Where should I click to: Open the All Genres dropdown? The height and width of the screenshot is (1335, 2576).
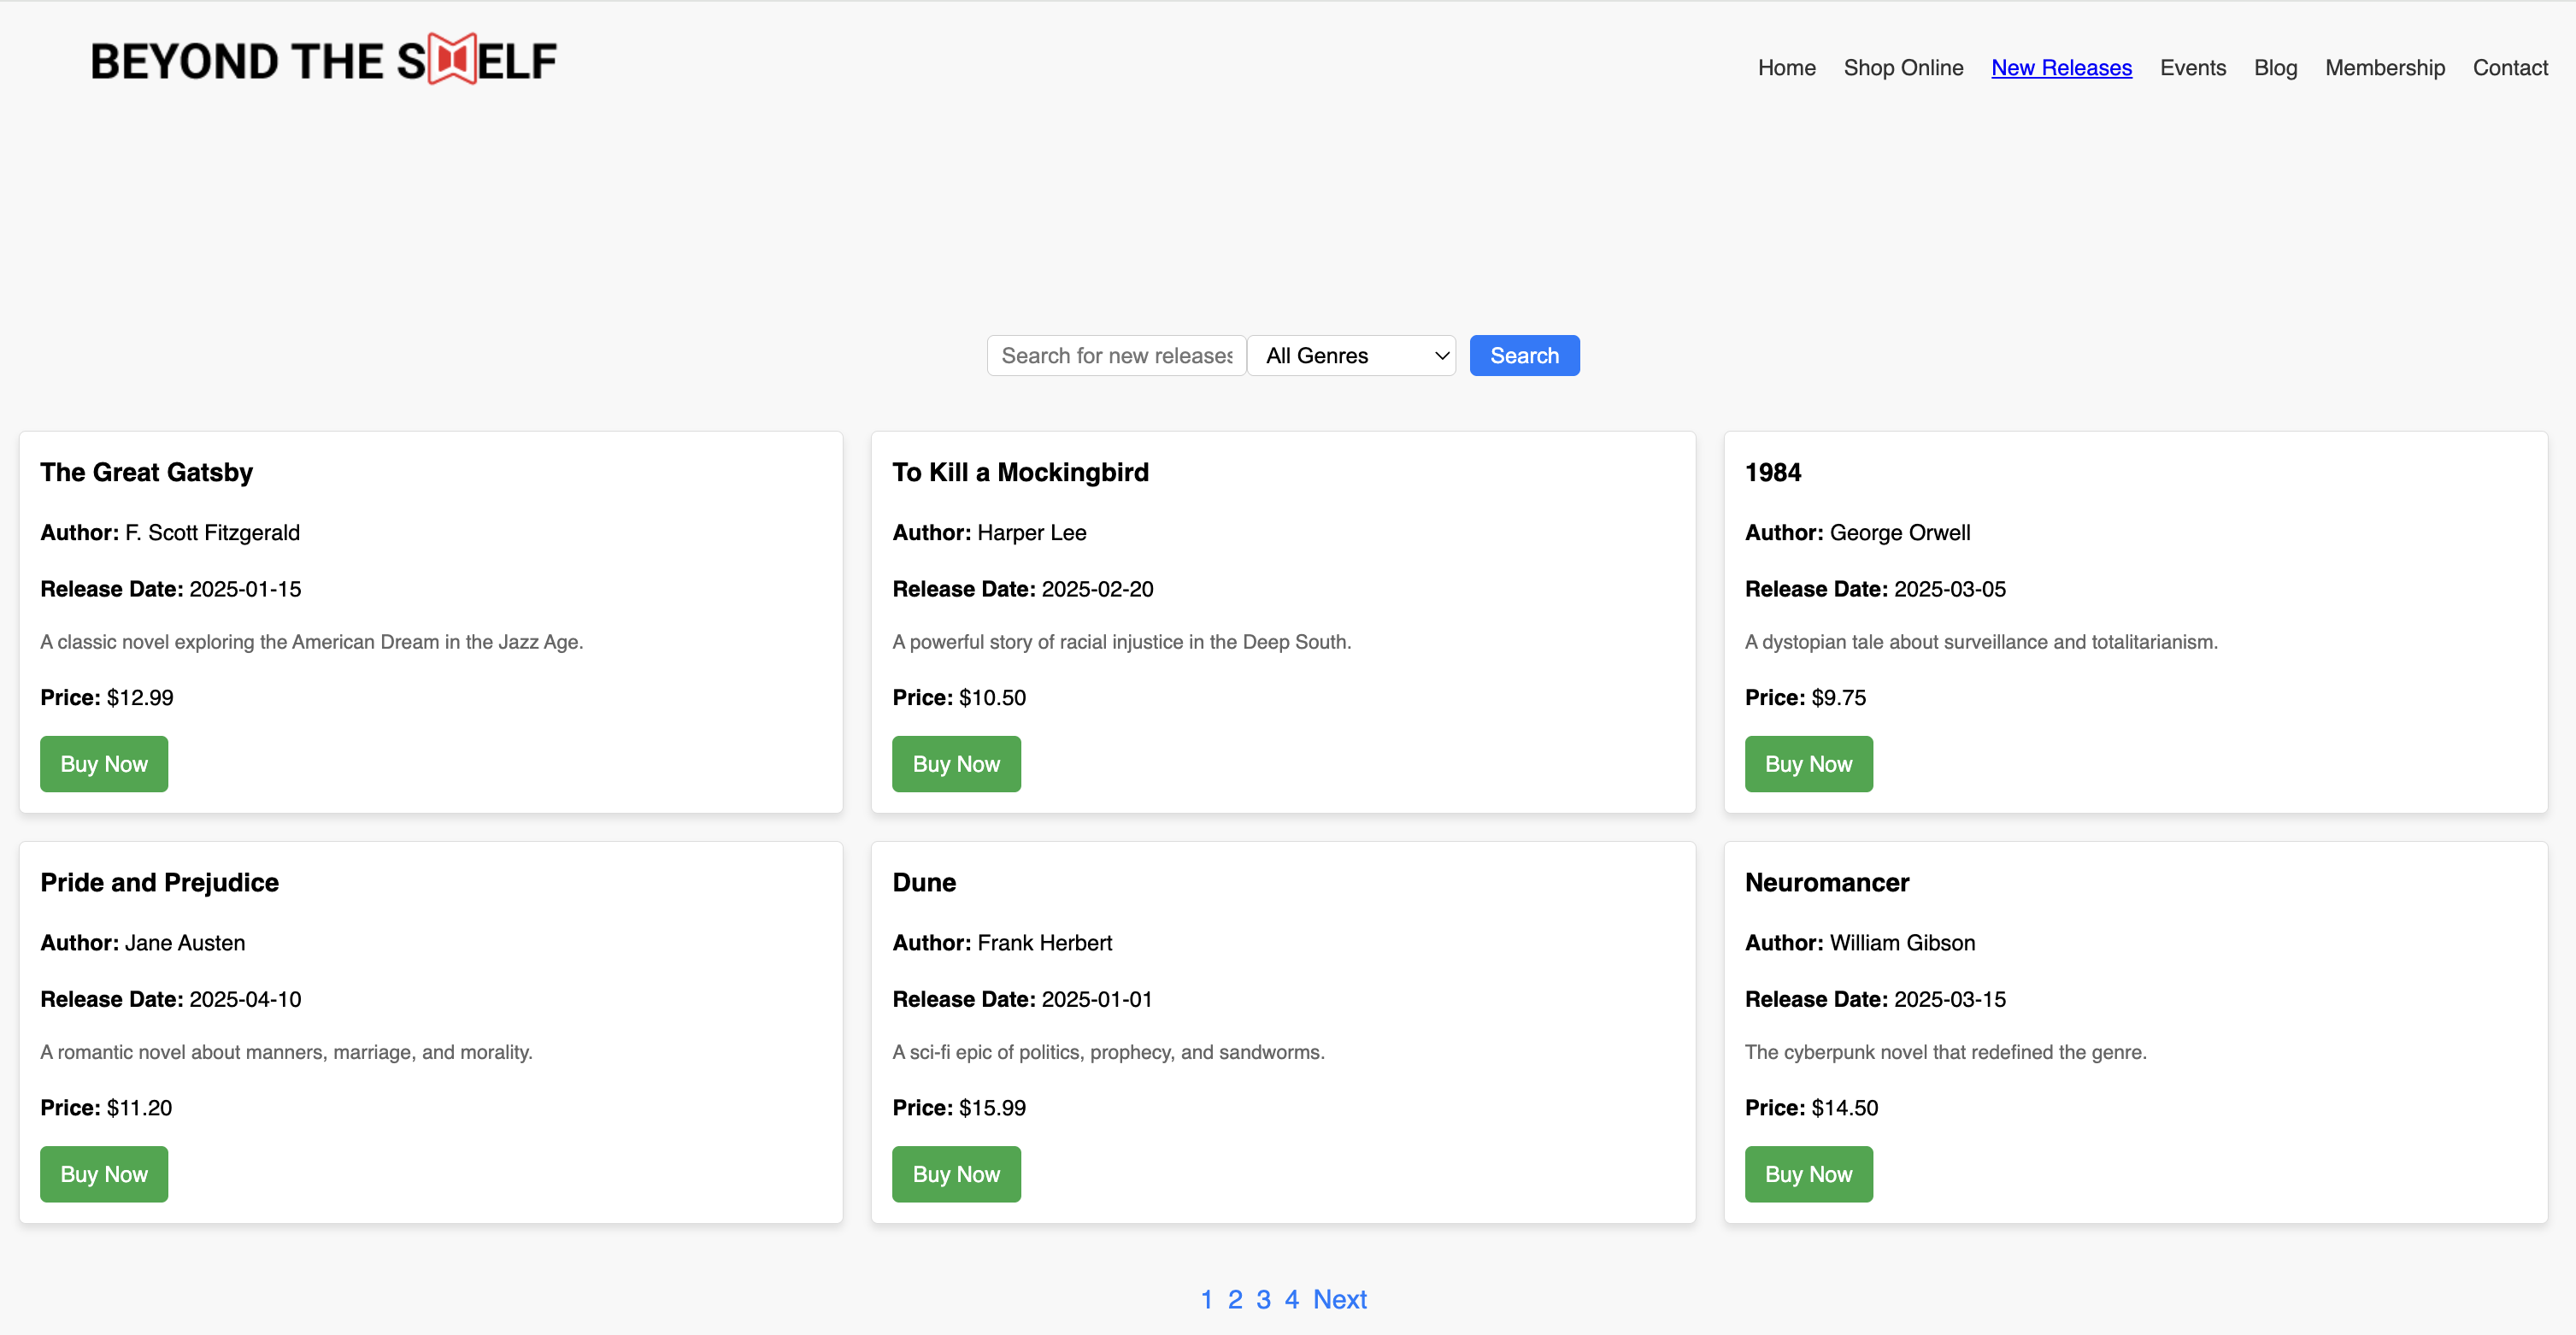pos(1352,355)
